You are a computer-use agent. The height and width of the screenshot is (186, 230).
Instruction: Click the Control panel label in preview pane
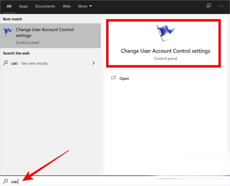(165, 59)
